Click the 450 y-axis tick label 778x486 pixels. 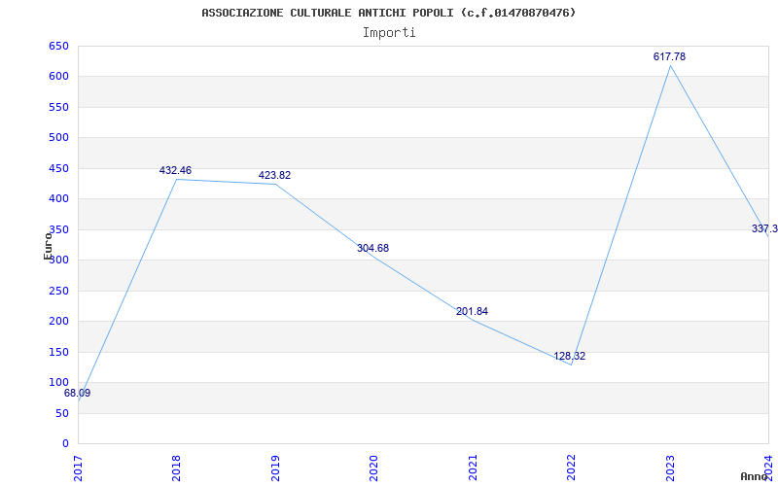tap(58, 168)
